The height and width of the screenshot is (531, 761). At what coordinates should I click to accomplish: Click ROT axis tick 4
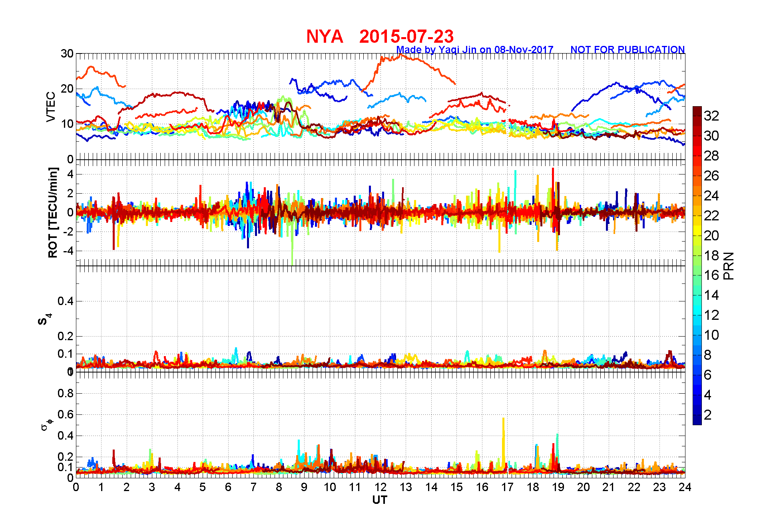tap(71, 174)
